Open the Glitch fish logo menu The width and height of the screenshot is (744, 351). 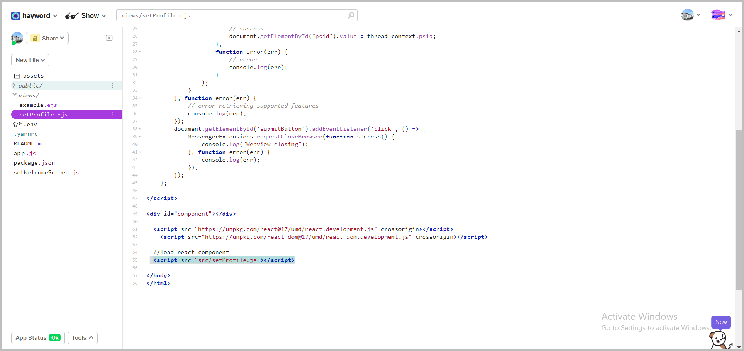722,15
